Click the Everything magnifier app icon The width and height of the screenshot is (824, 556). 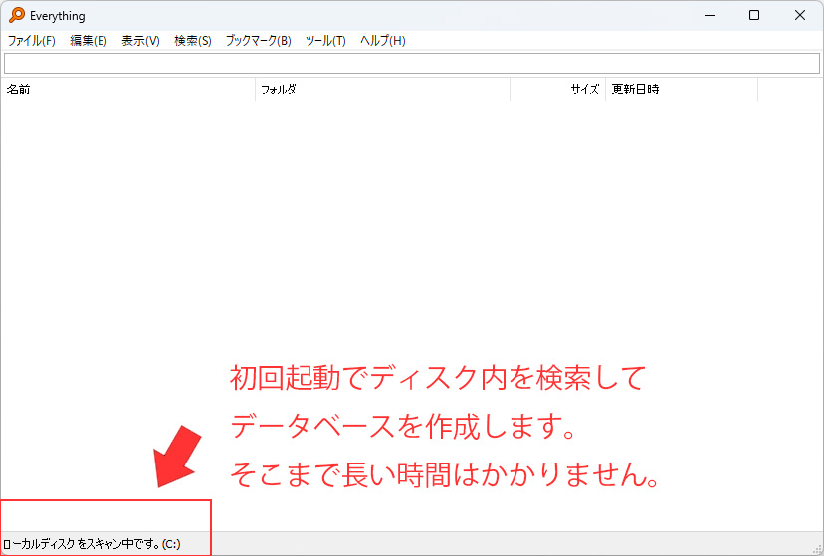coord(16,15)
